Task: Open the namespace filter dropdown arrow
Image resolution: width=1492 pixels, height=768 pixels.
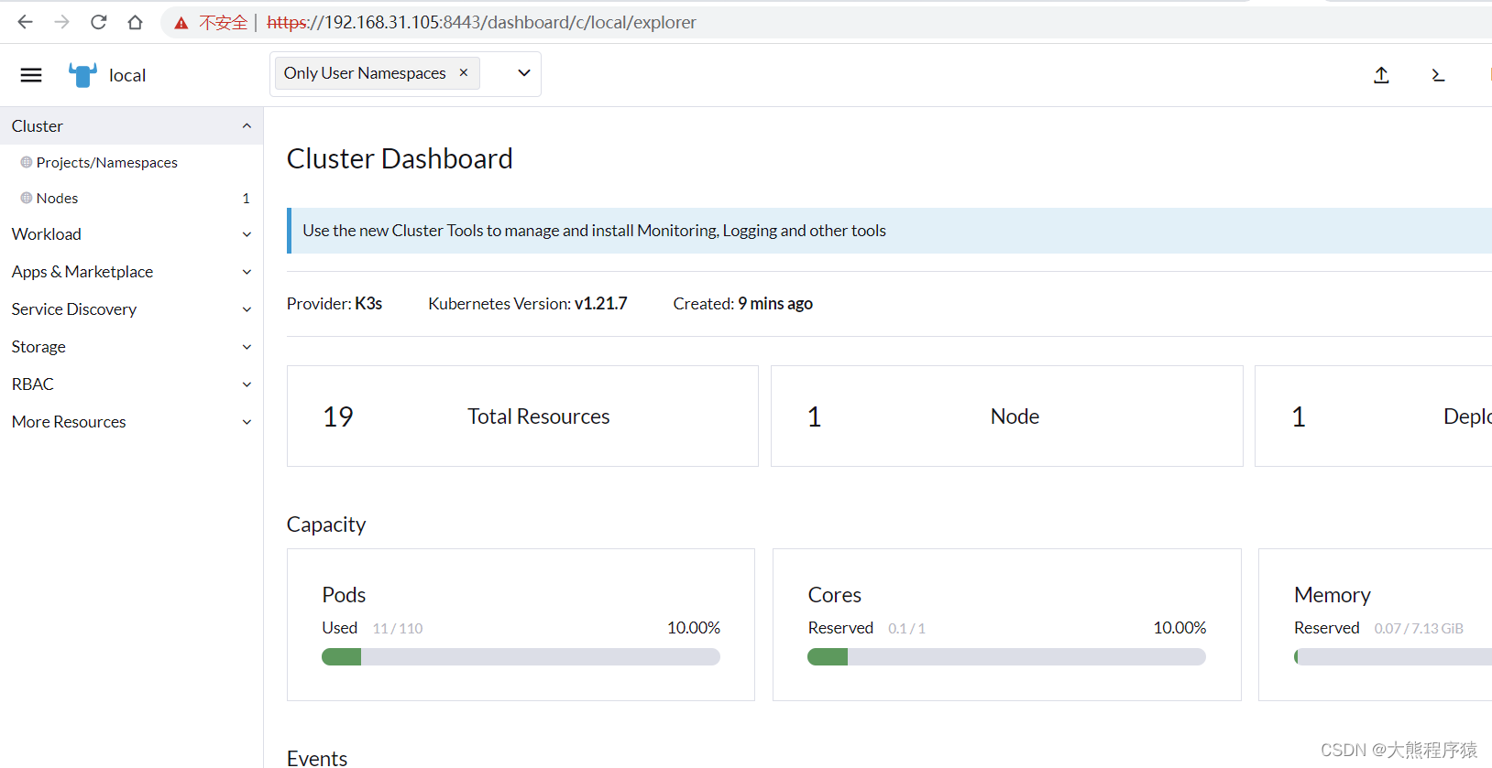Action: (524, 73)
